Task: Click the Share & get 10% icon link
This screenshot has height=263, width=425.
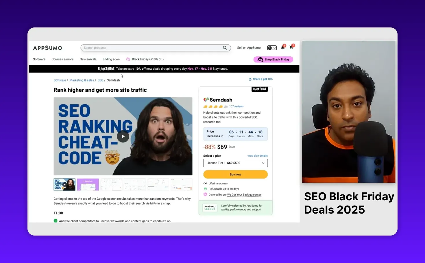Action: tap(250, 79)
